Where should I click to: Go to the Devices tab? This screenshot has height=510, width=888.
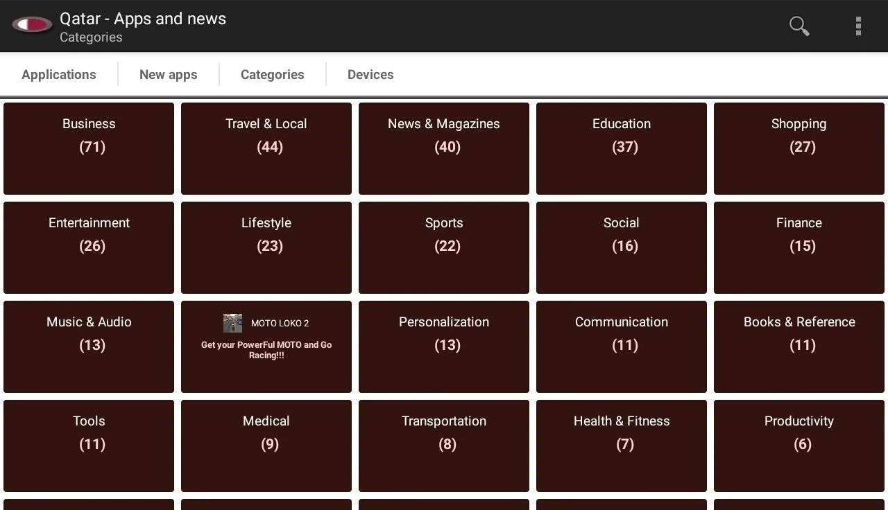pyautogui.click(x=370, y=74)
